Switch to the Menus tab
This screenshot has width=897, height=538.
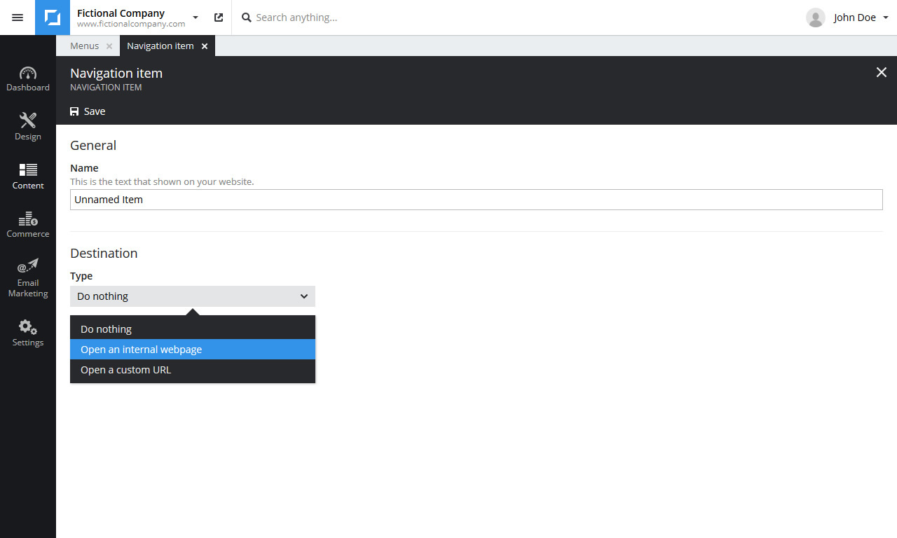click(x=84, y=46)
